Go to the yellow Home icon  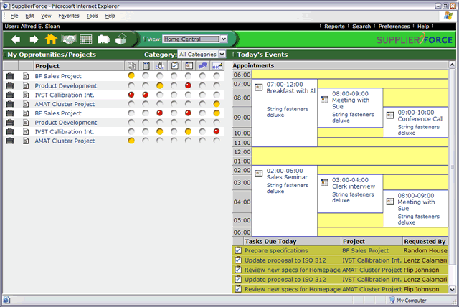[51, 39]
